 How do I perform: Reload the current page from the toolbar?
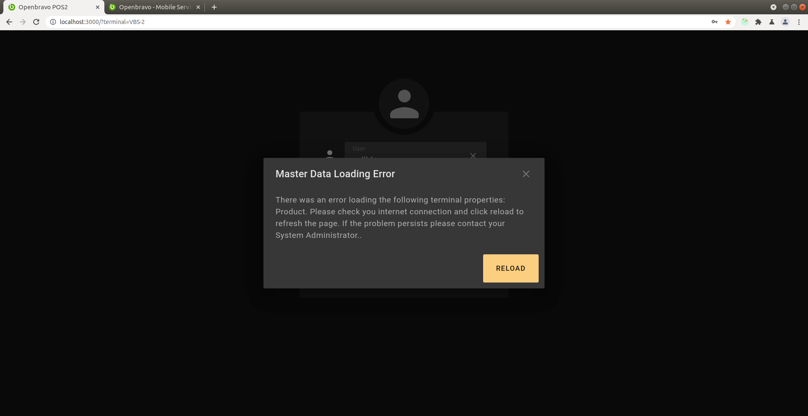(x=36, y=22)
